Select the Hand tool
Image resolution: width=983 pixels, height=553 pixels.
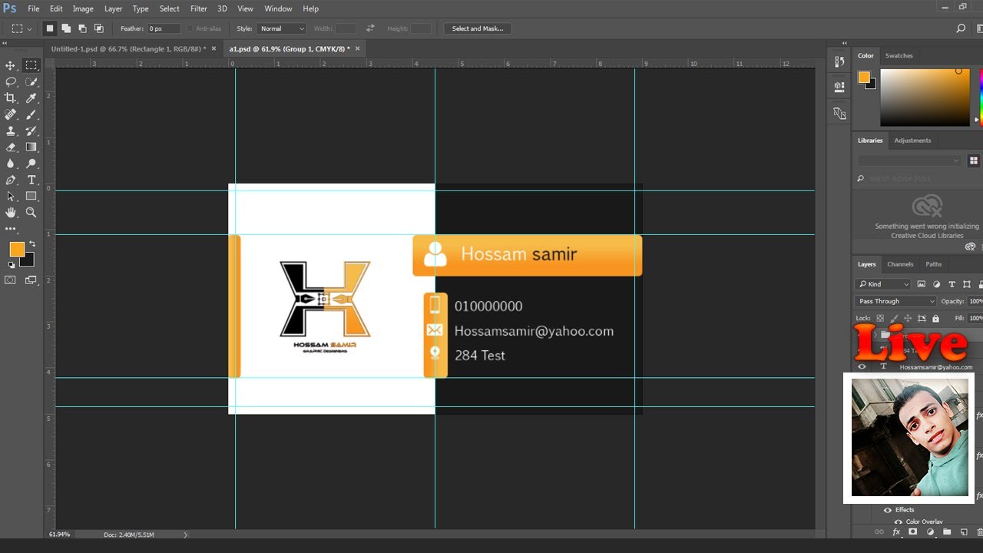[11, 212]
